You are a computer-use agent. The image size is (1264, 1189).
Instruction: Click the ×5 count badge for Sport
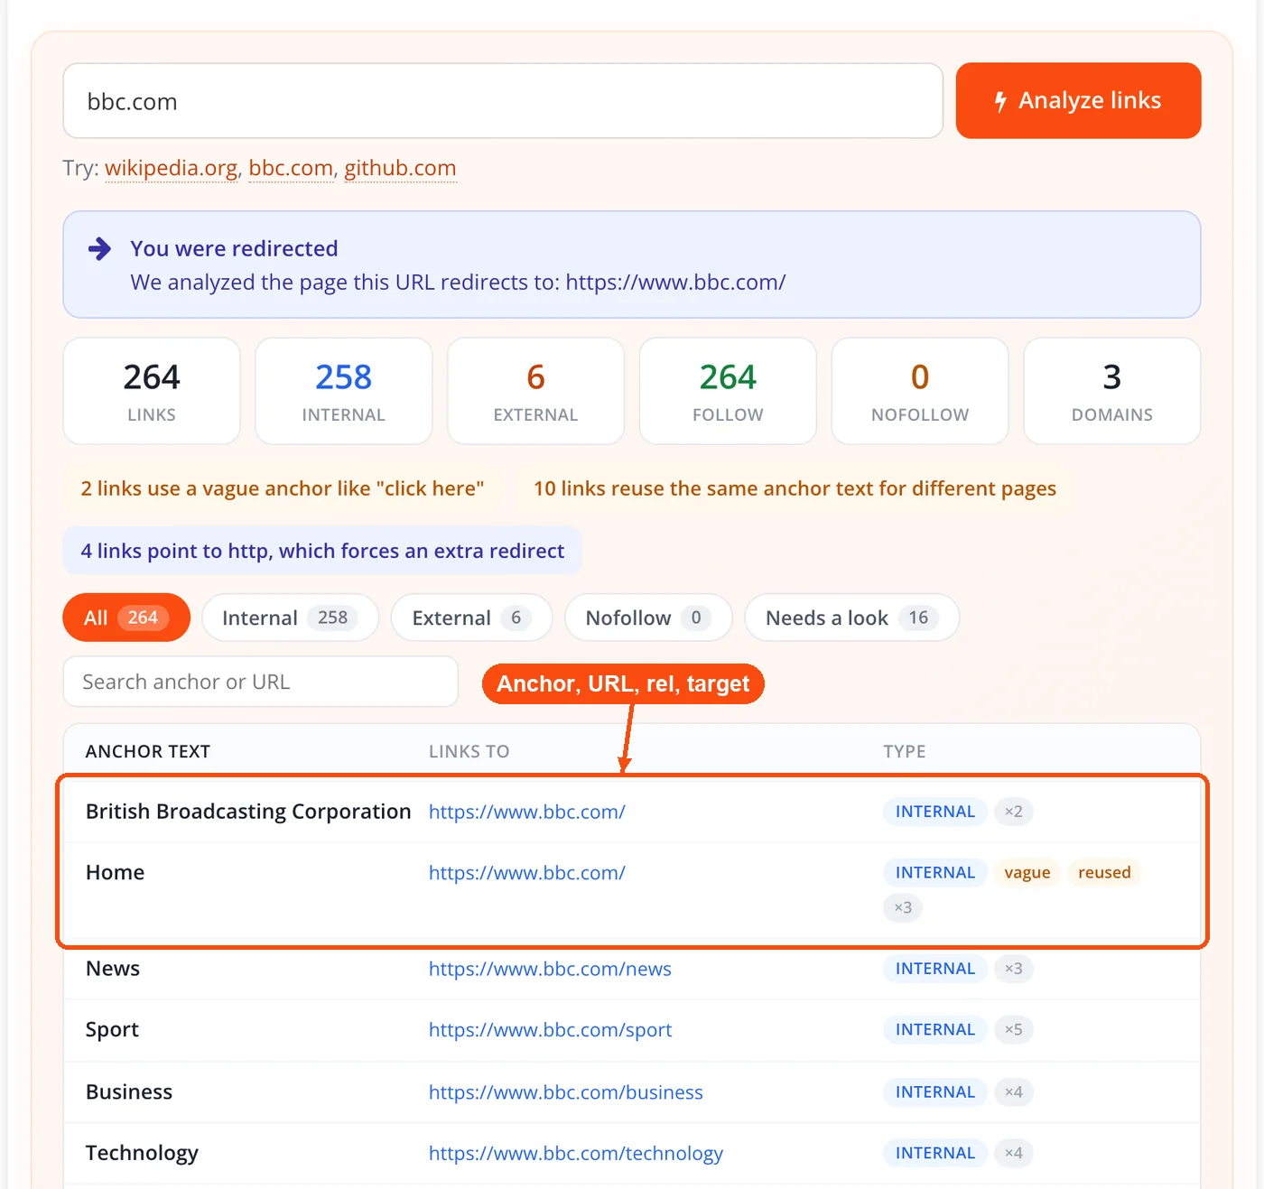click(1014, 1030)
